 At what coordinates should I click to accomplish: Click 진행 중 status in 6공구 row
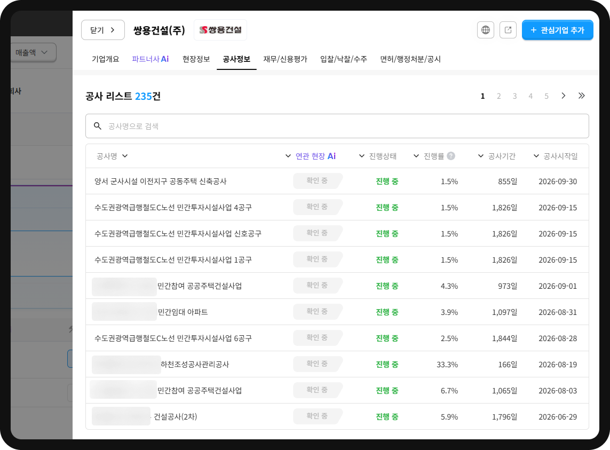pos(387,338)
